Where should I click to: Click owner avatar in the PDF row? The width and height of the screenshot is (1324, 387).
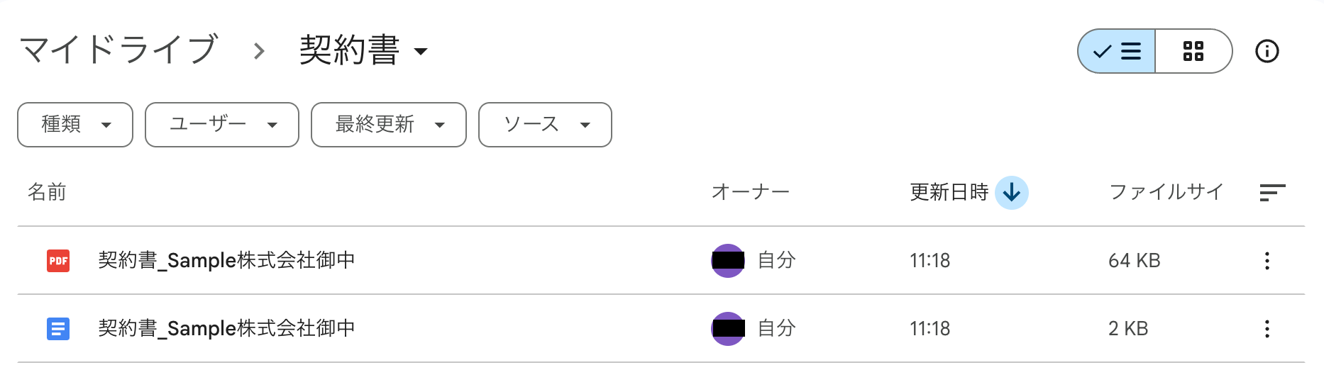coord(728,261)
